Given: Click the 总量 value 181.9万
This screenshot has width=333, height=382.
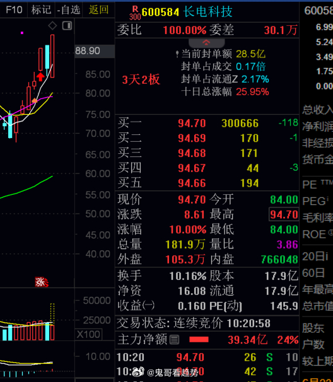Looking at the screenshot, I should pos(185,245).
